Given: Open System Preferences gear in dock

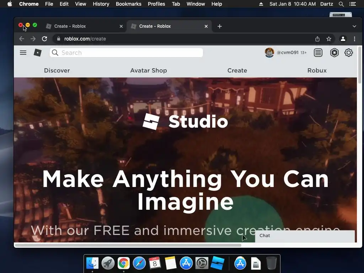Looking at the screenshot, I should [x=202, y=263].
